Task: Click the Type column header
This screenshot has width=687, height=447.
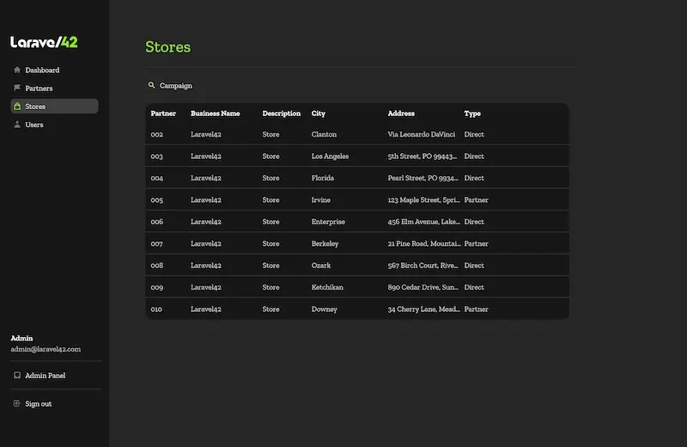Action: pos(472,113)
